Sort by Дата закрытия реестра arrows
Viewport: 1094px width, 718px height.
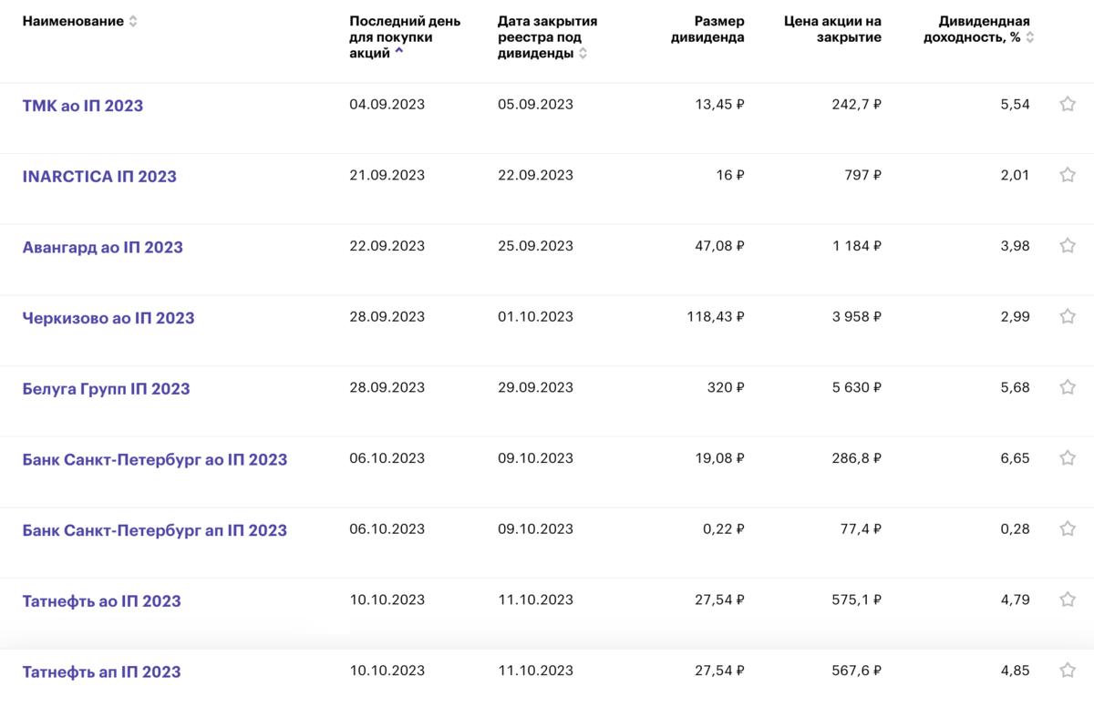coord(583,54)
